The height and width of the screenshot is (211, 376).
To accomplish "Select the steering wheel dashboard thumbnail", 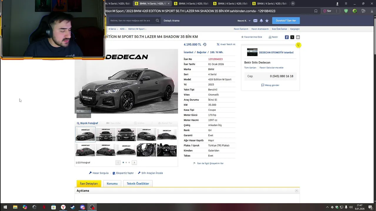I will [x=167, y=150].
